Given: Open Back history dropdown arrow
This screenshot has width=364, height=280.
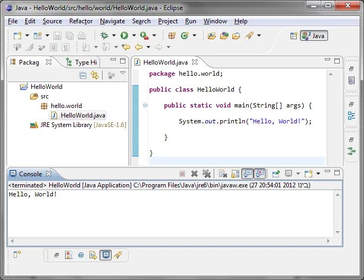Looking at the screenshot, I should click(148, 47).
